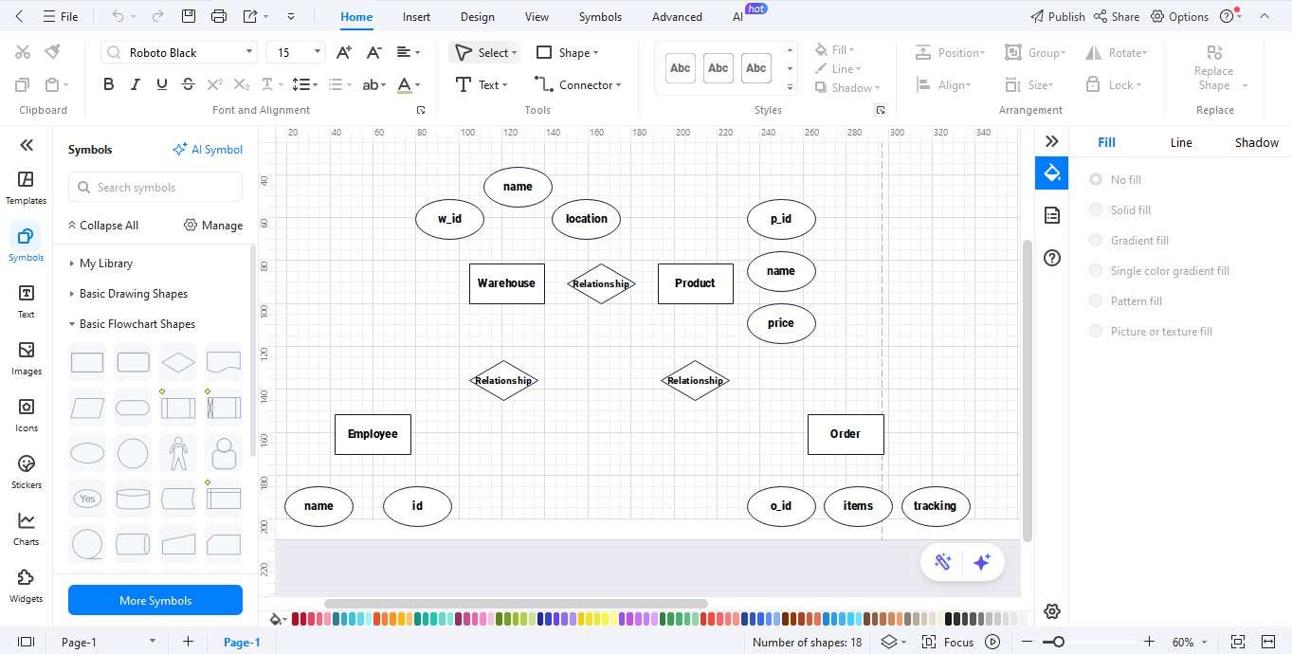Click the Share button
Viewport: 1292px width, 654px height.
tap(1117, 16)
